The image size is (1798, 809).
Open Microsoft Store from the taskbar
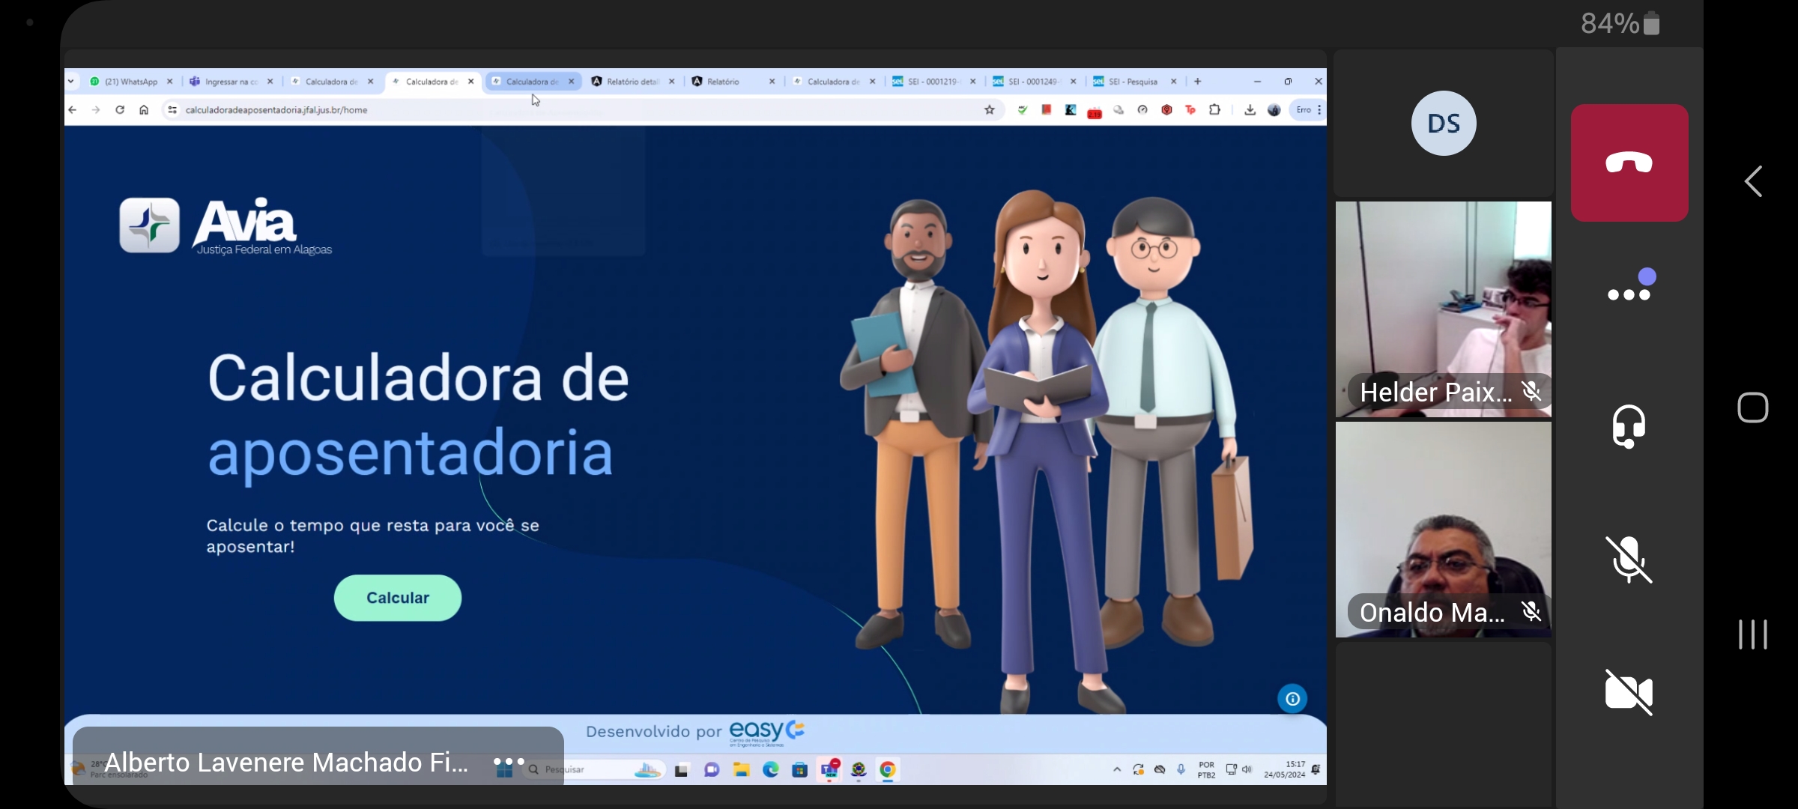click(799, 769)
